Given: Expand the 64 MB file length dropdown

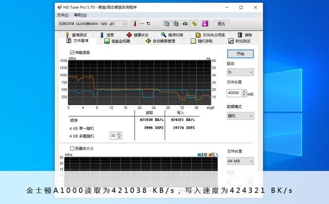Looking at the screenshot, I should tap(240, 161).
